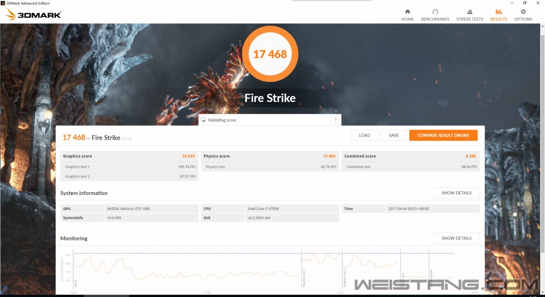
Task: Click Intel Core i7 6700K text
Action: [x=263, y=209]
